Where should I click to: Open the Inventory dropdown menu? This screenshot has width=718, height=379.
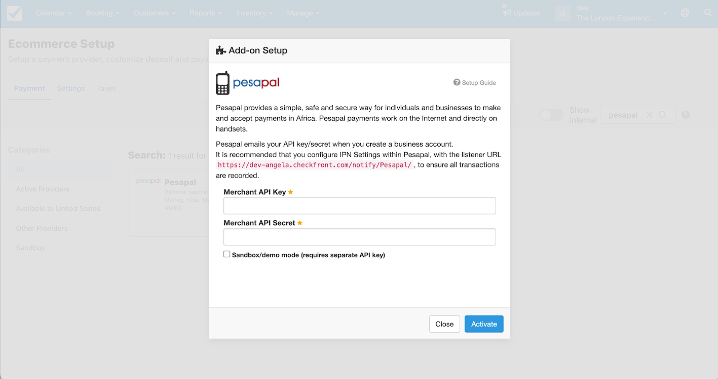pos(254,13)
